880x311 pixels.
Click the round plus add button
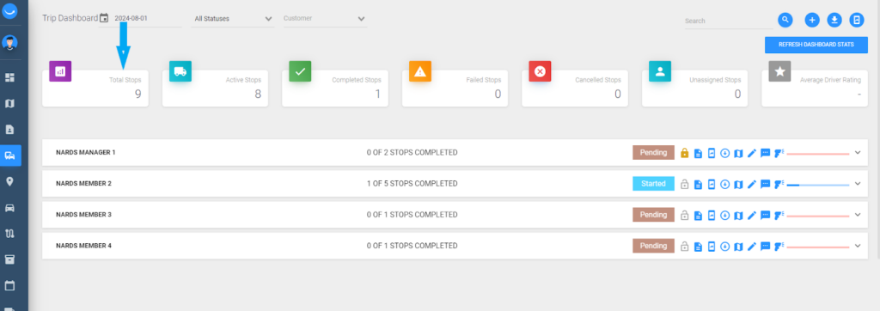[x=812, y=21]
